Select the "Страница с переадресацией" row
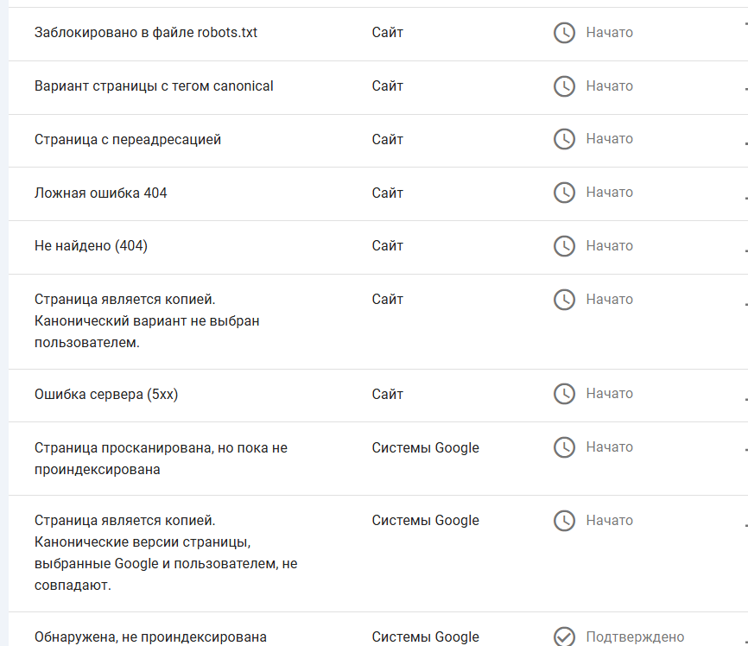This screenshot has height=646, width=748. click(128, 139)
